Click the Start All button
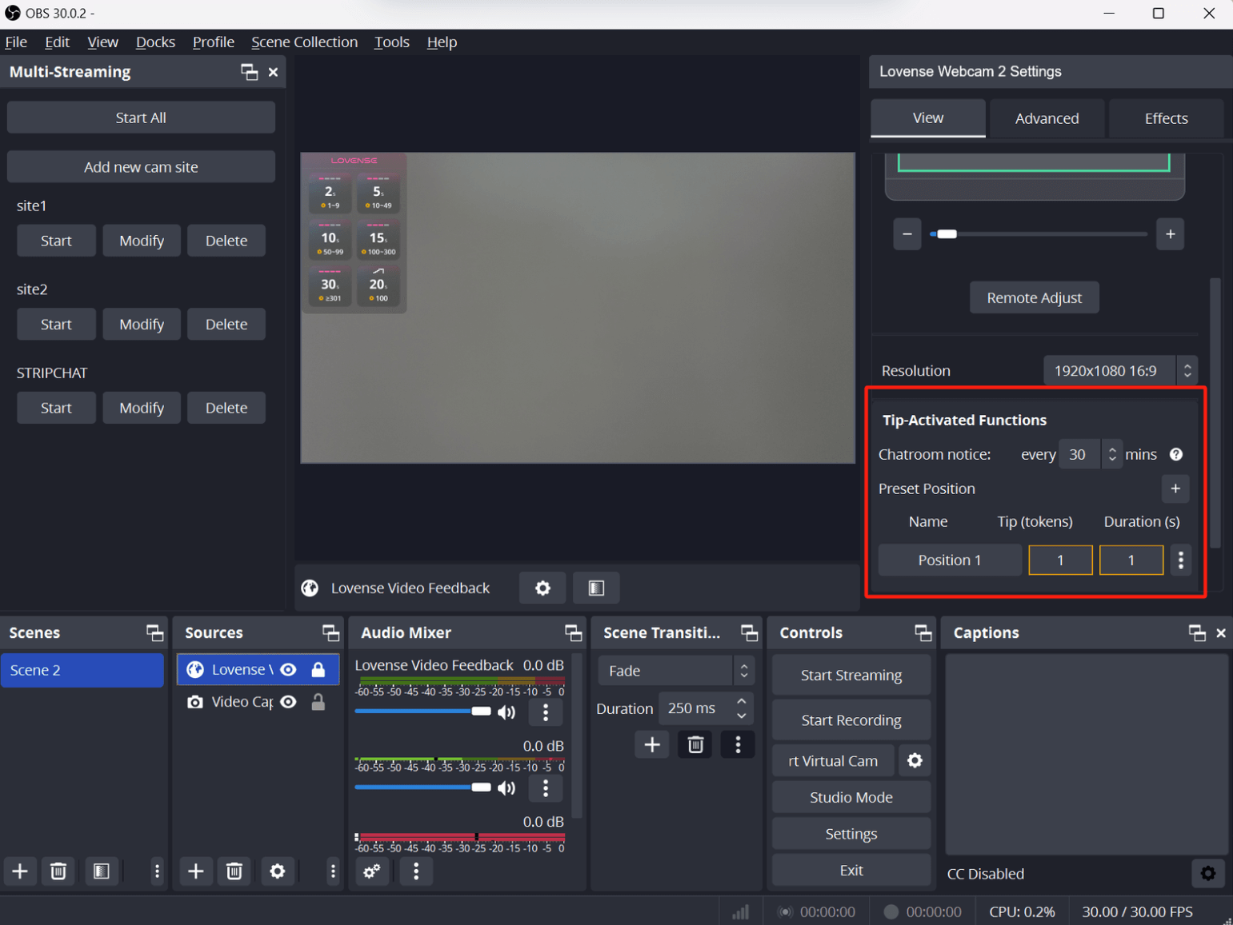Image resolution: width=1233 pixels, height=925 pixels. point(141,118)
